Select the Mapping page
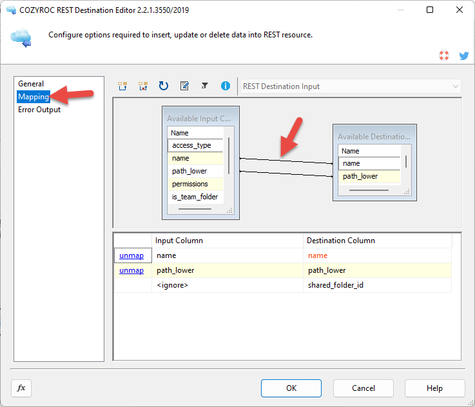The height and width of the screenshot is (407, 475). click(34, 97)
